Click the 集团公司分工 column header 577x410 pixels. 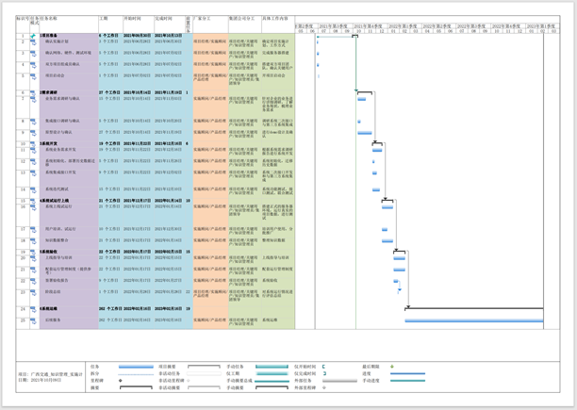(x=241, y=18)
